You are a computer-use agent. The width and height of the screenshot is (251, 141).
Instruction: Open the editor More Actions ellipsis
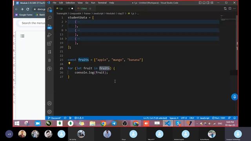[x=235, y=8]
